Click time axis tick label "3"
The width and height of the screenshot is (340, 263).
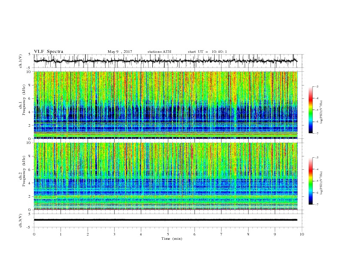114,234
